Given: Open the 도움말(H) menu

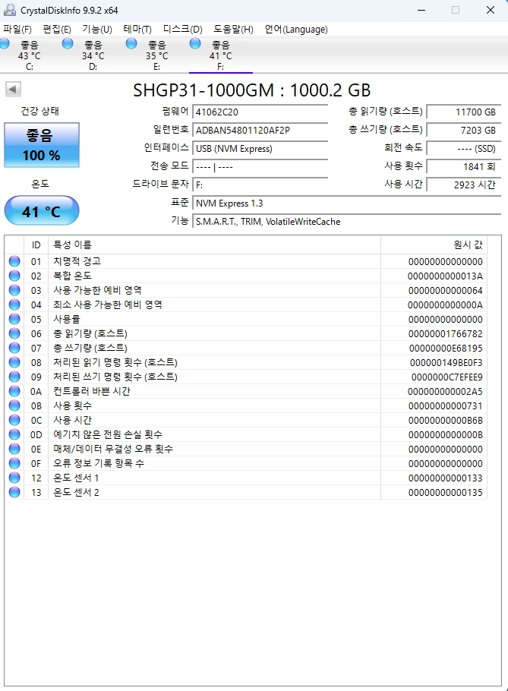Looking at the screenshot, I should 234,30.
